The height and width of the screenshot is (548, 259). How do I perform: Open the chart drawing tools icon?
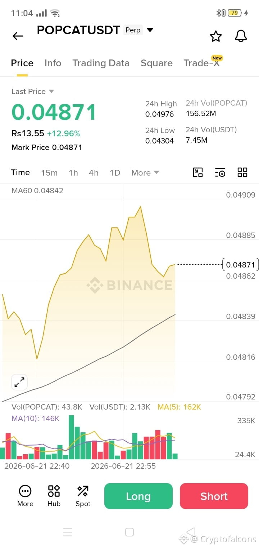click(x=198, y=172)
